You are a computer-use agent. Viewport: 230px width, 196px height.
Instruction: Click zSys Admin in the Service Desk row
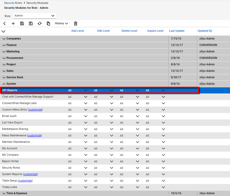(x=207, y=77)
